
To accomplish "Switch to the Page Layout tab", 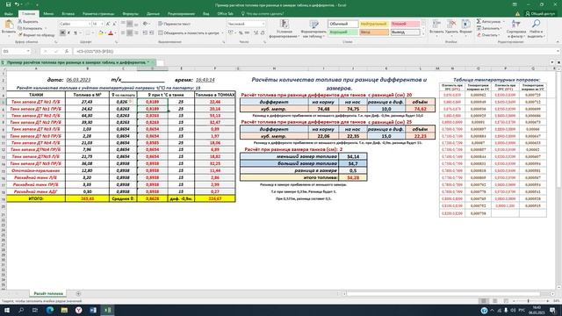I will [x=98, y=14].
